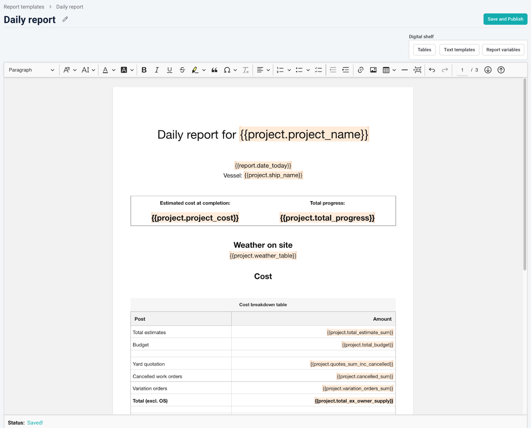Click the editor vertical scrollbar
Viewport: 531px width, 428px height.
click(525, 174)
